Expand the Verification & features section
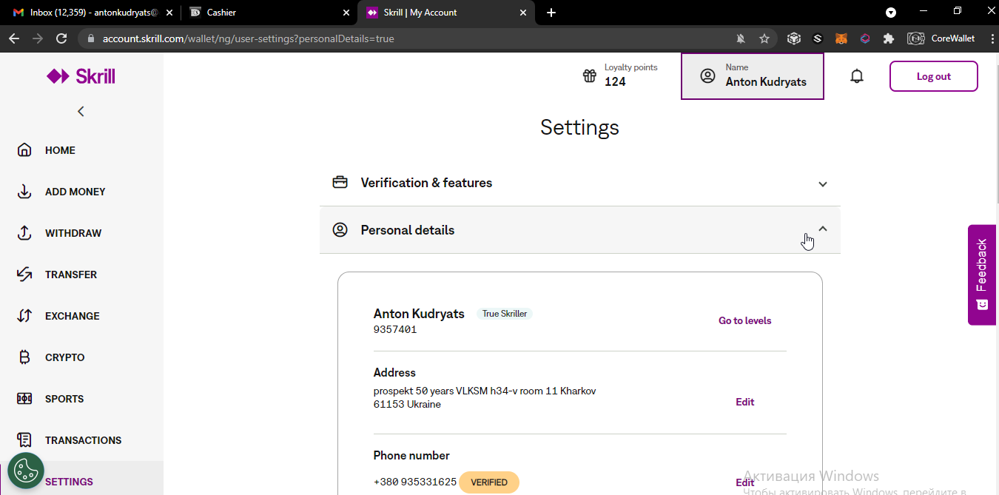Screen dimensions: 999x495 tap(580, 183)
